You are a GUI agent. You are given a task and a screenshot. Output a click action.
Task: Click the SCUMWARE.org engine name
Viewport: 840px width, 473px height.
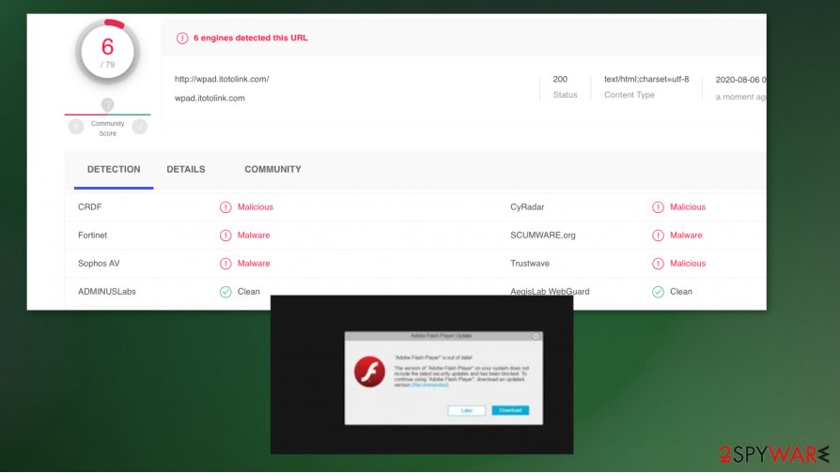[x=543, y=236]
